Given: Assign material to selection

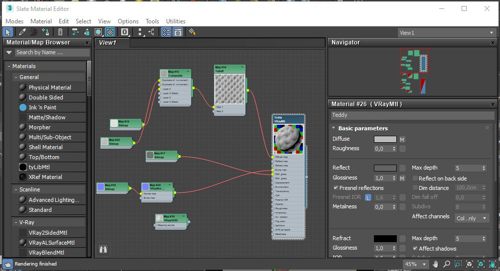Looking at the screenshot, I should [x=45, y=32].
